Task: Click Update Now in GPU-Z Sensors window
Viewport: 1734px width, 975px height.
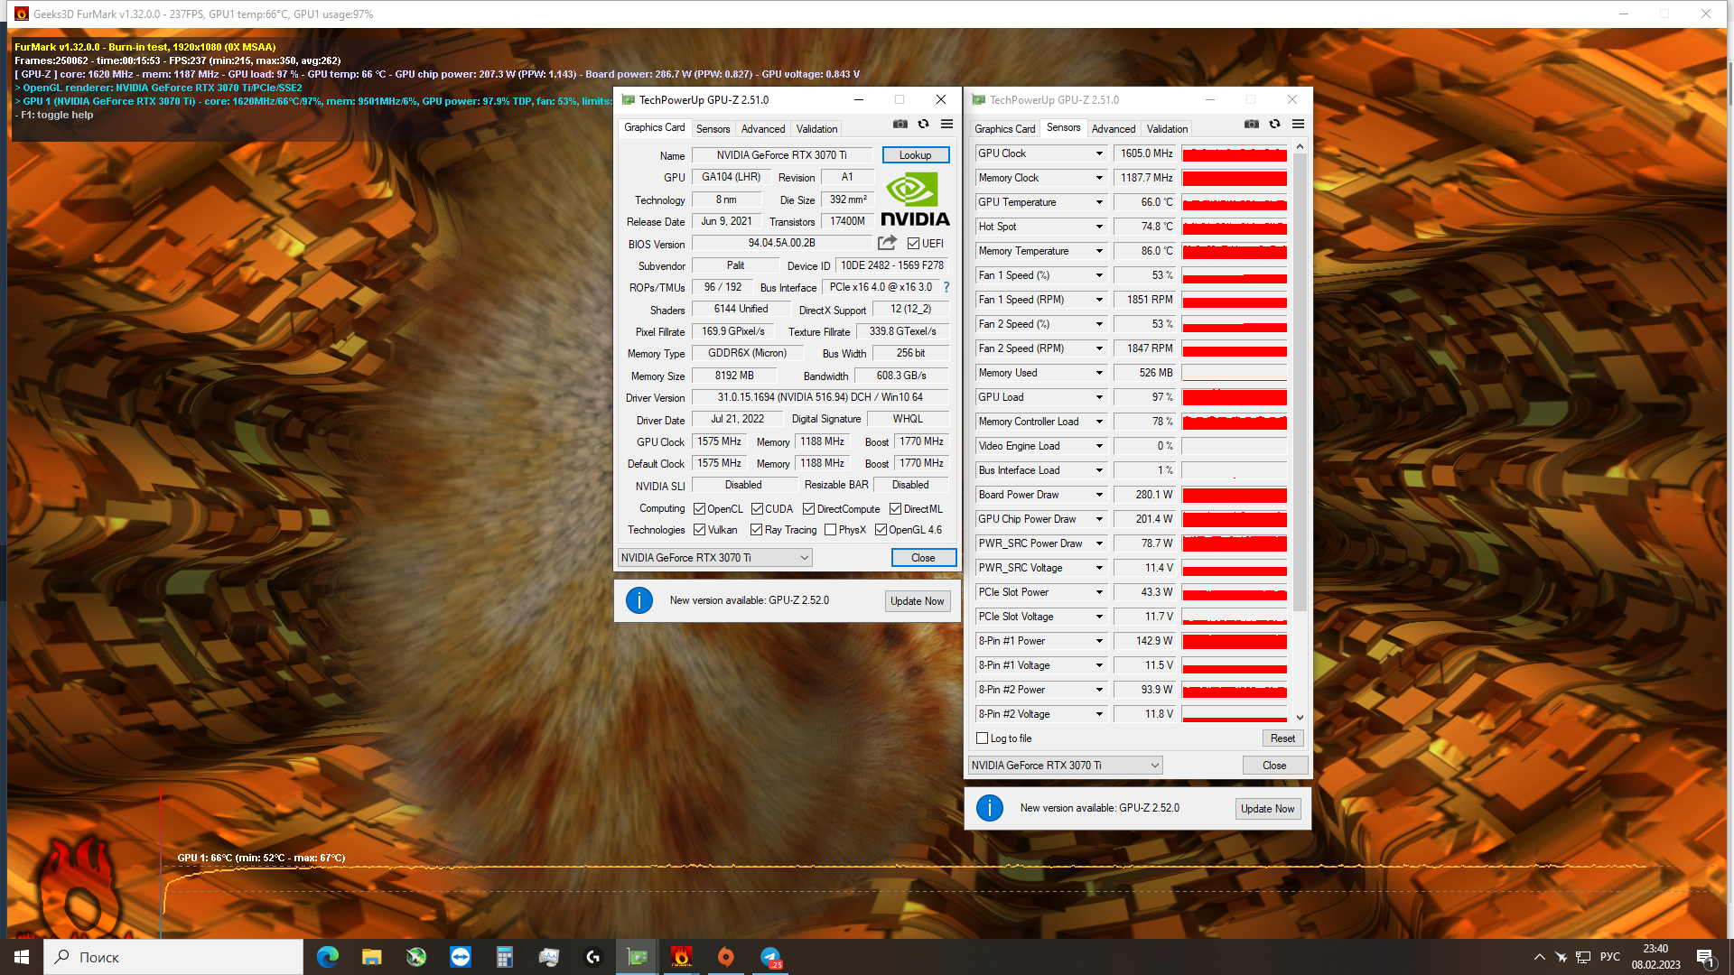Action: 1268,809
